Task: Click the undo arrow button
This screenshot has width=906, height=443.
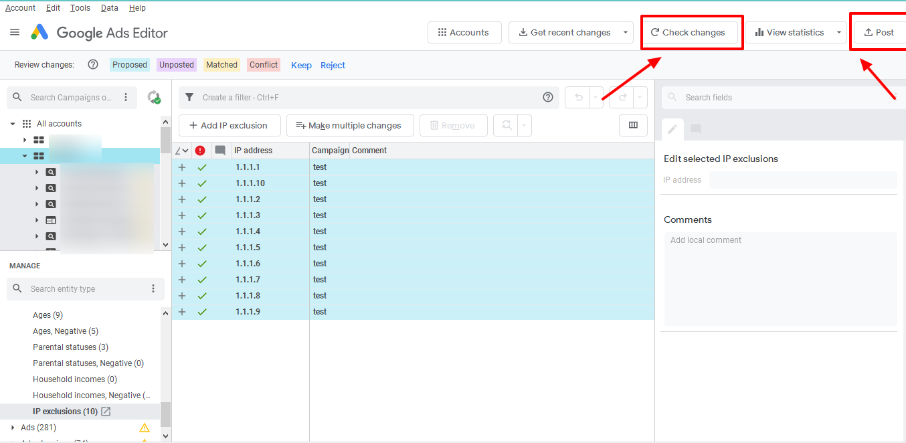Action: click(579, 98)
